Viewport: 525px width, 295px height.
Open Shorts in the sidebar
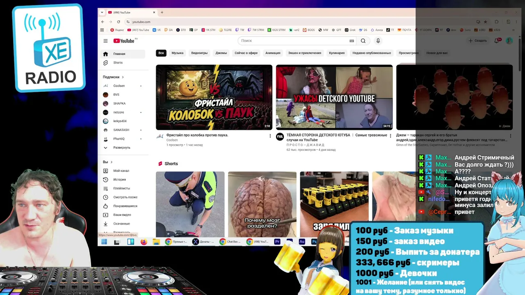coord(123,63)
